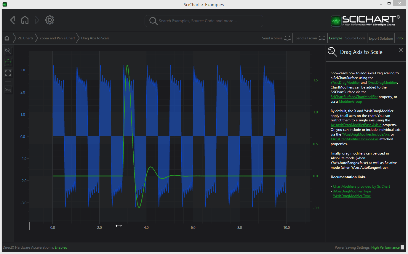Image resolution: width=408 pixels, height=254 pixels.
Task: Go back with the left arrow icon
Action: pos(12,20)
